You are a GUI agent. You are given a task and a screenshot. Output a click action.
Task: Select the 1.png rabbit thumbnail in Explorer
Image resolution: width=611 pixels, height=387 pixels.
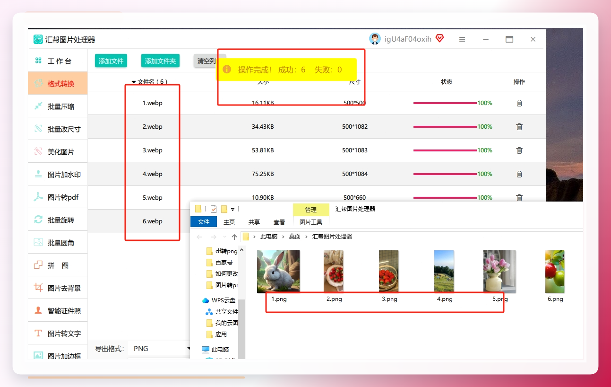pyautogui.click(x=278, y=272)
